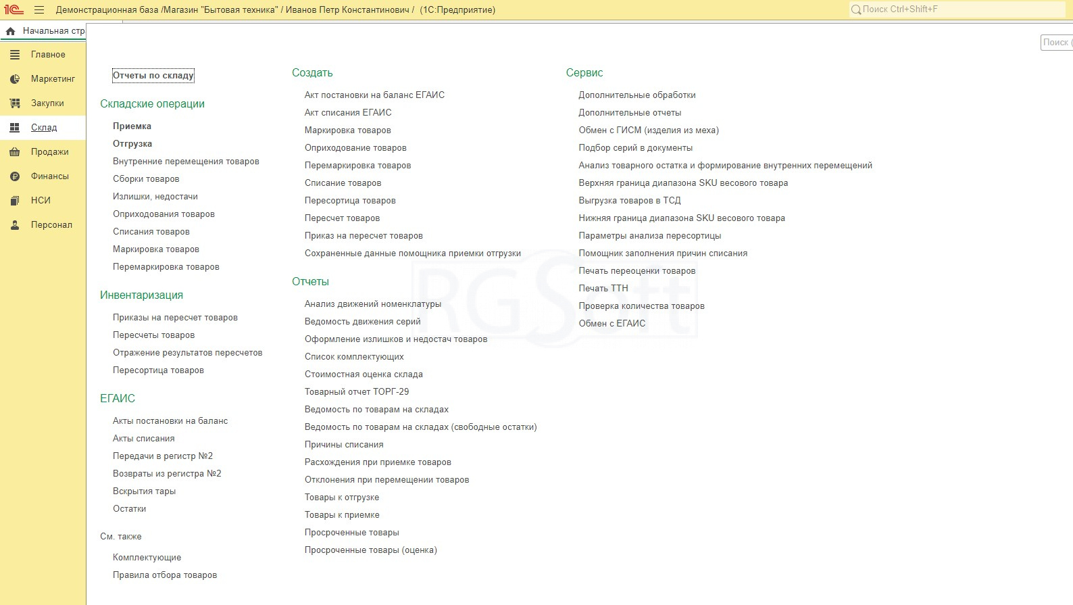Open Проверка количества товаров

pyautogui.click(x=641, y=306)
